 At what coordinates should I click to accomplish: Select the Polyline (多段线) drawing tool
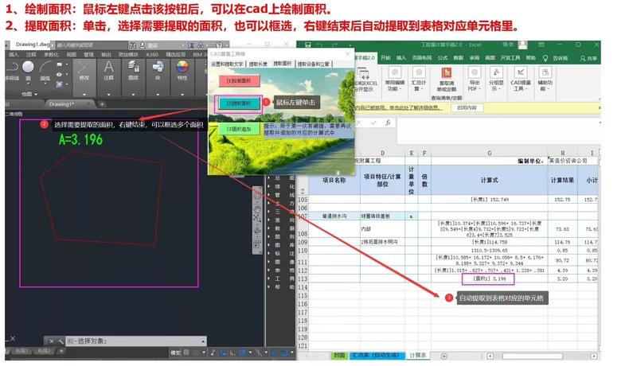[11, 70]
